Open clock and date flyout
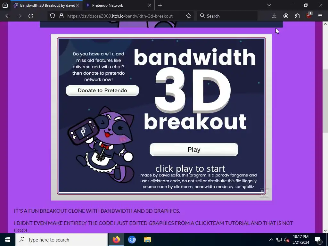This screenshot has width=328, height=246. point(300,240)
